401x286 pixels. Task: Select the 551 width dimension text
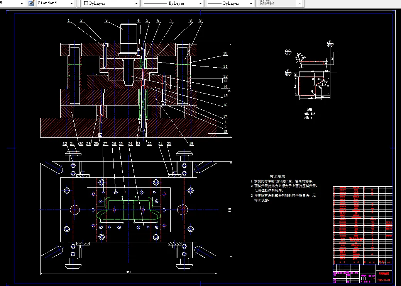(128, 272)
